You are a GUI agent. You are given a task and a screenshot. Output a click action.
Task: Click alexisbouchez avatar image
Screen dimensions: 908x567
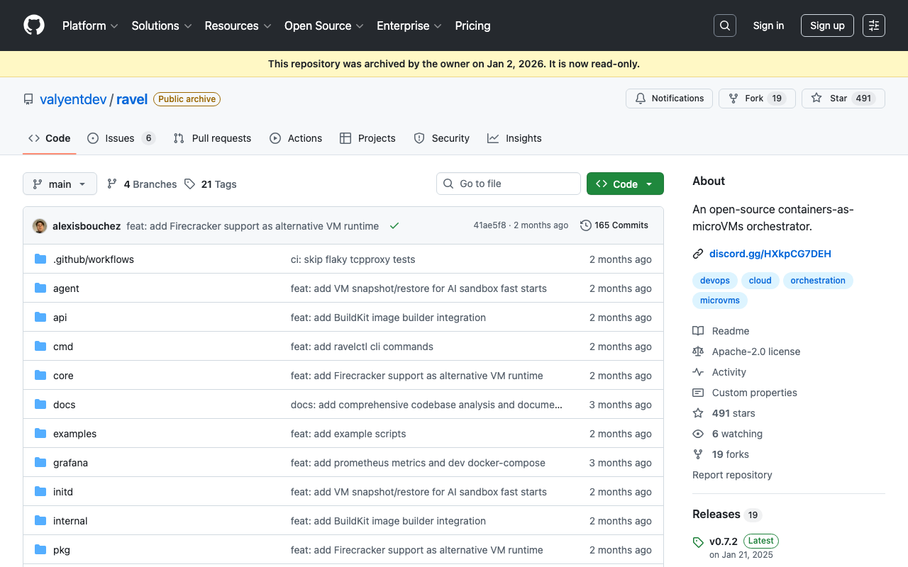(40, 226)
